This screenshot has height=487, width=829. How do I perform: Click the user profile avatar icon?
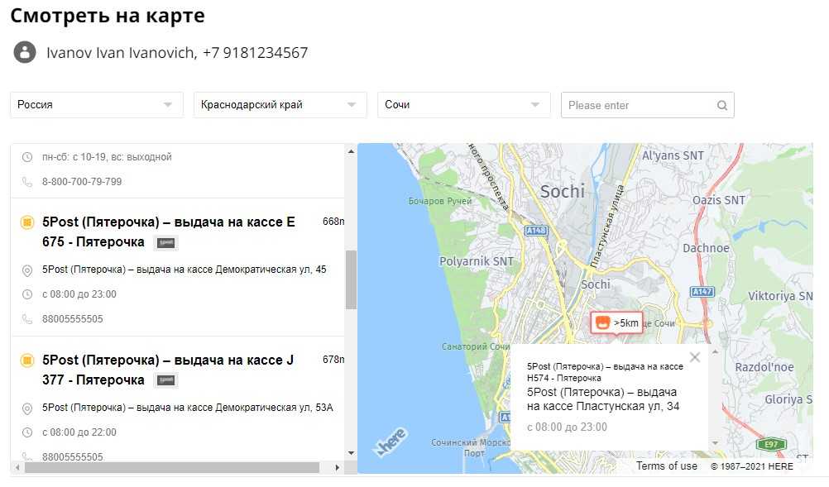coord(25,52)
